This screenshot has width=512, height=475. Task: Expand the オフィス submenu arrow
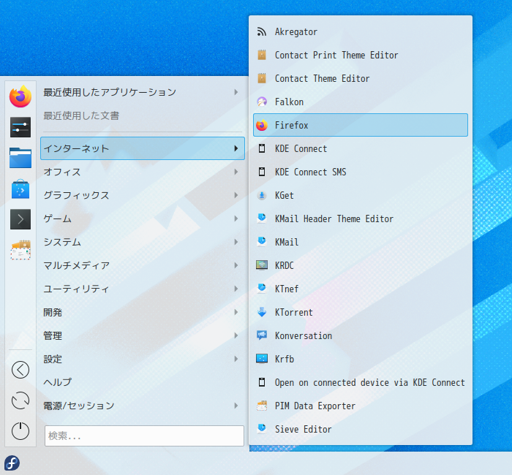[x=236, y=172]
